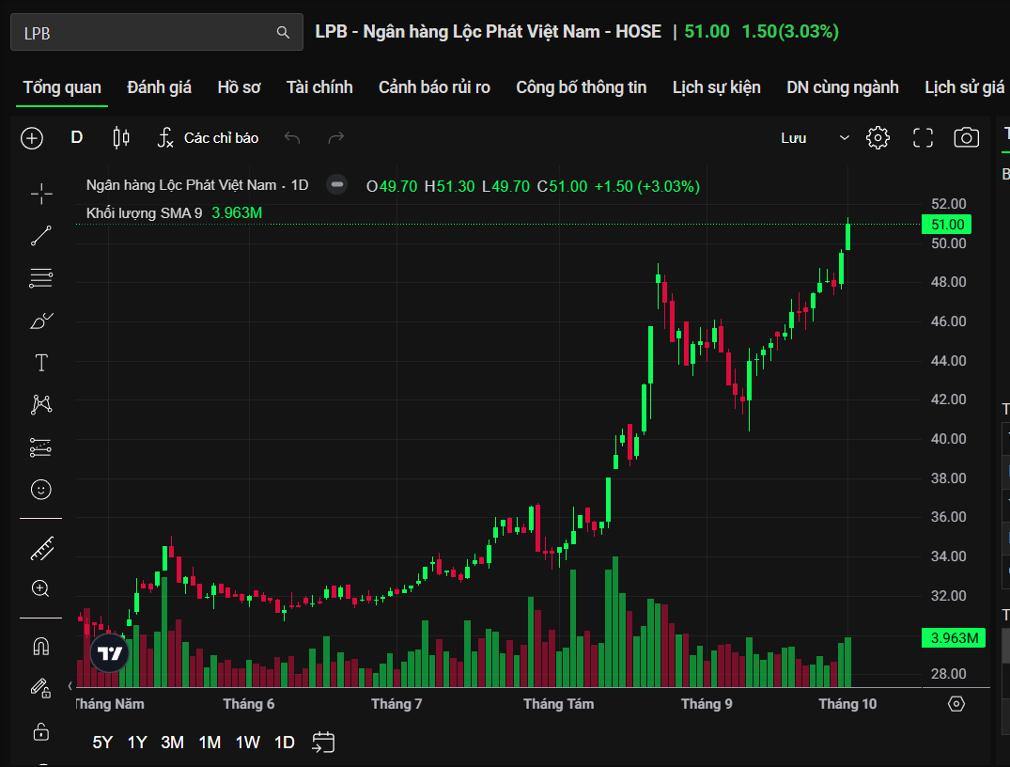Switch to the Tài chính tab

click(x=319, y=87)
